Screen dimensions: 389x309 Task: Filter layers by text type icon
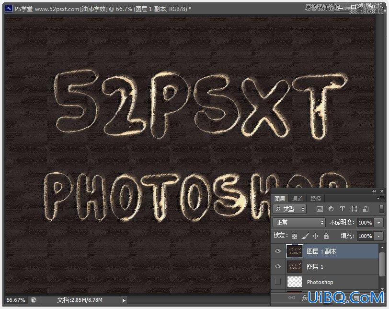[x=343, y=209]
